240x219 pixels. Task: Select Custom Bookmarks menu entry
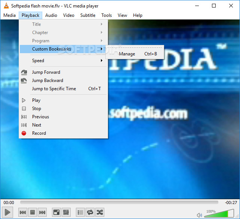[x=63, y=49]
